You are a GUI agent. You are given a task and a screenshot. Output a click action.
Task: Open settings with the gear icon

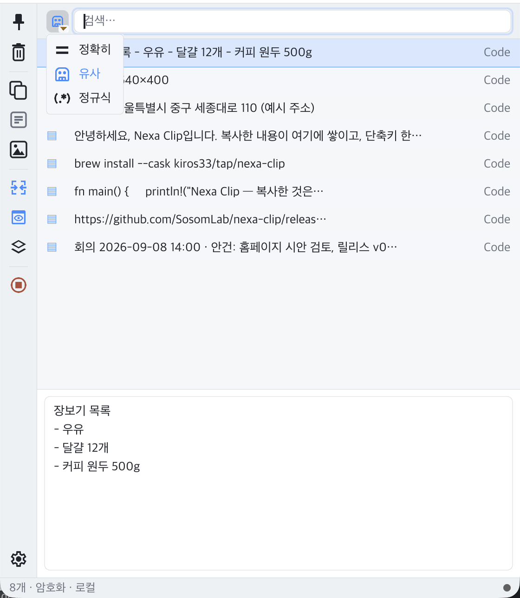[19, 559]
